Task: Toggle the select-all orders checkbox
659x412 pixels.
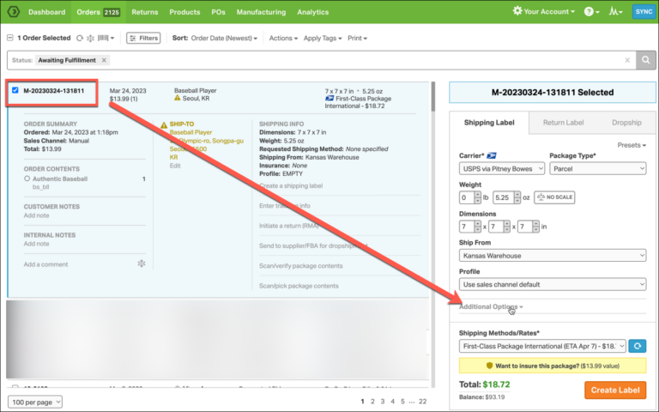Action: click(x=9, y=38)
